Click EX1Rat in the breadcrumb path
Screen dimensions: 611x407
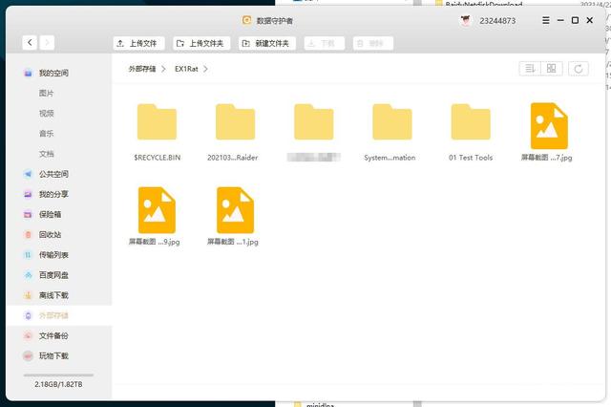[x=186, y=69]
